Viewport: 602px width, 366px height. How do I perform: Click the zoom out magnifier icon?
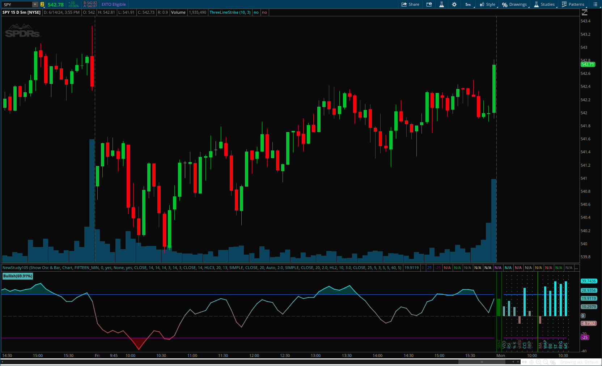546,362
